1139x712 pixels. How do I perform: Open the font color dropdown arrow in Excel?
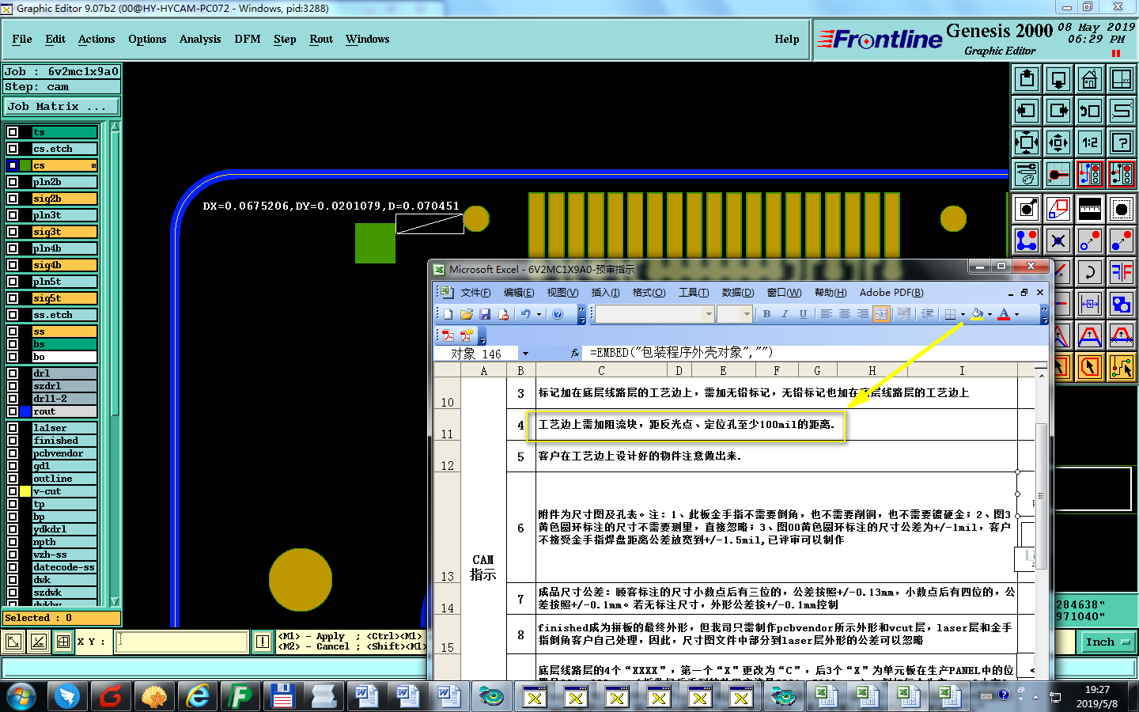click(1017, 314)
